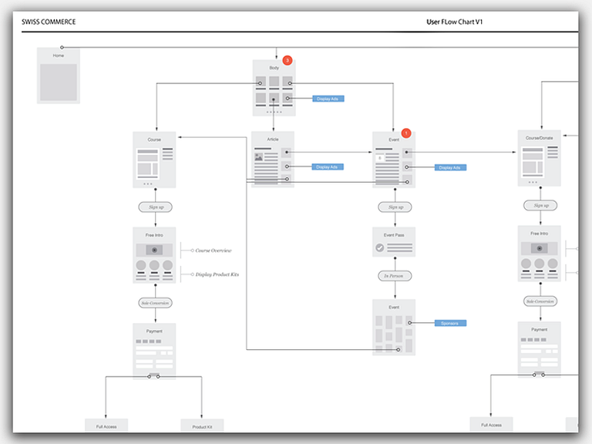The image size is (592, 444).
Task: Open the Payment wireframe in the Course/Donate column
Action: [539, 349]
